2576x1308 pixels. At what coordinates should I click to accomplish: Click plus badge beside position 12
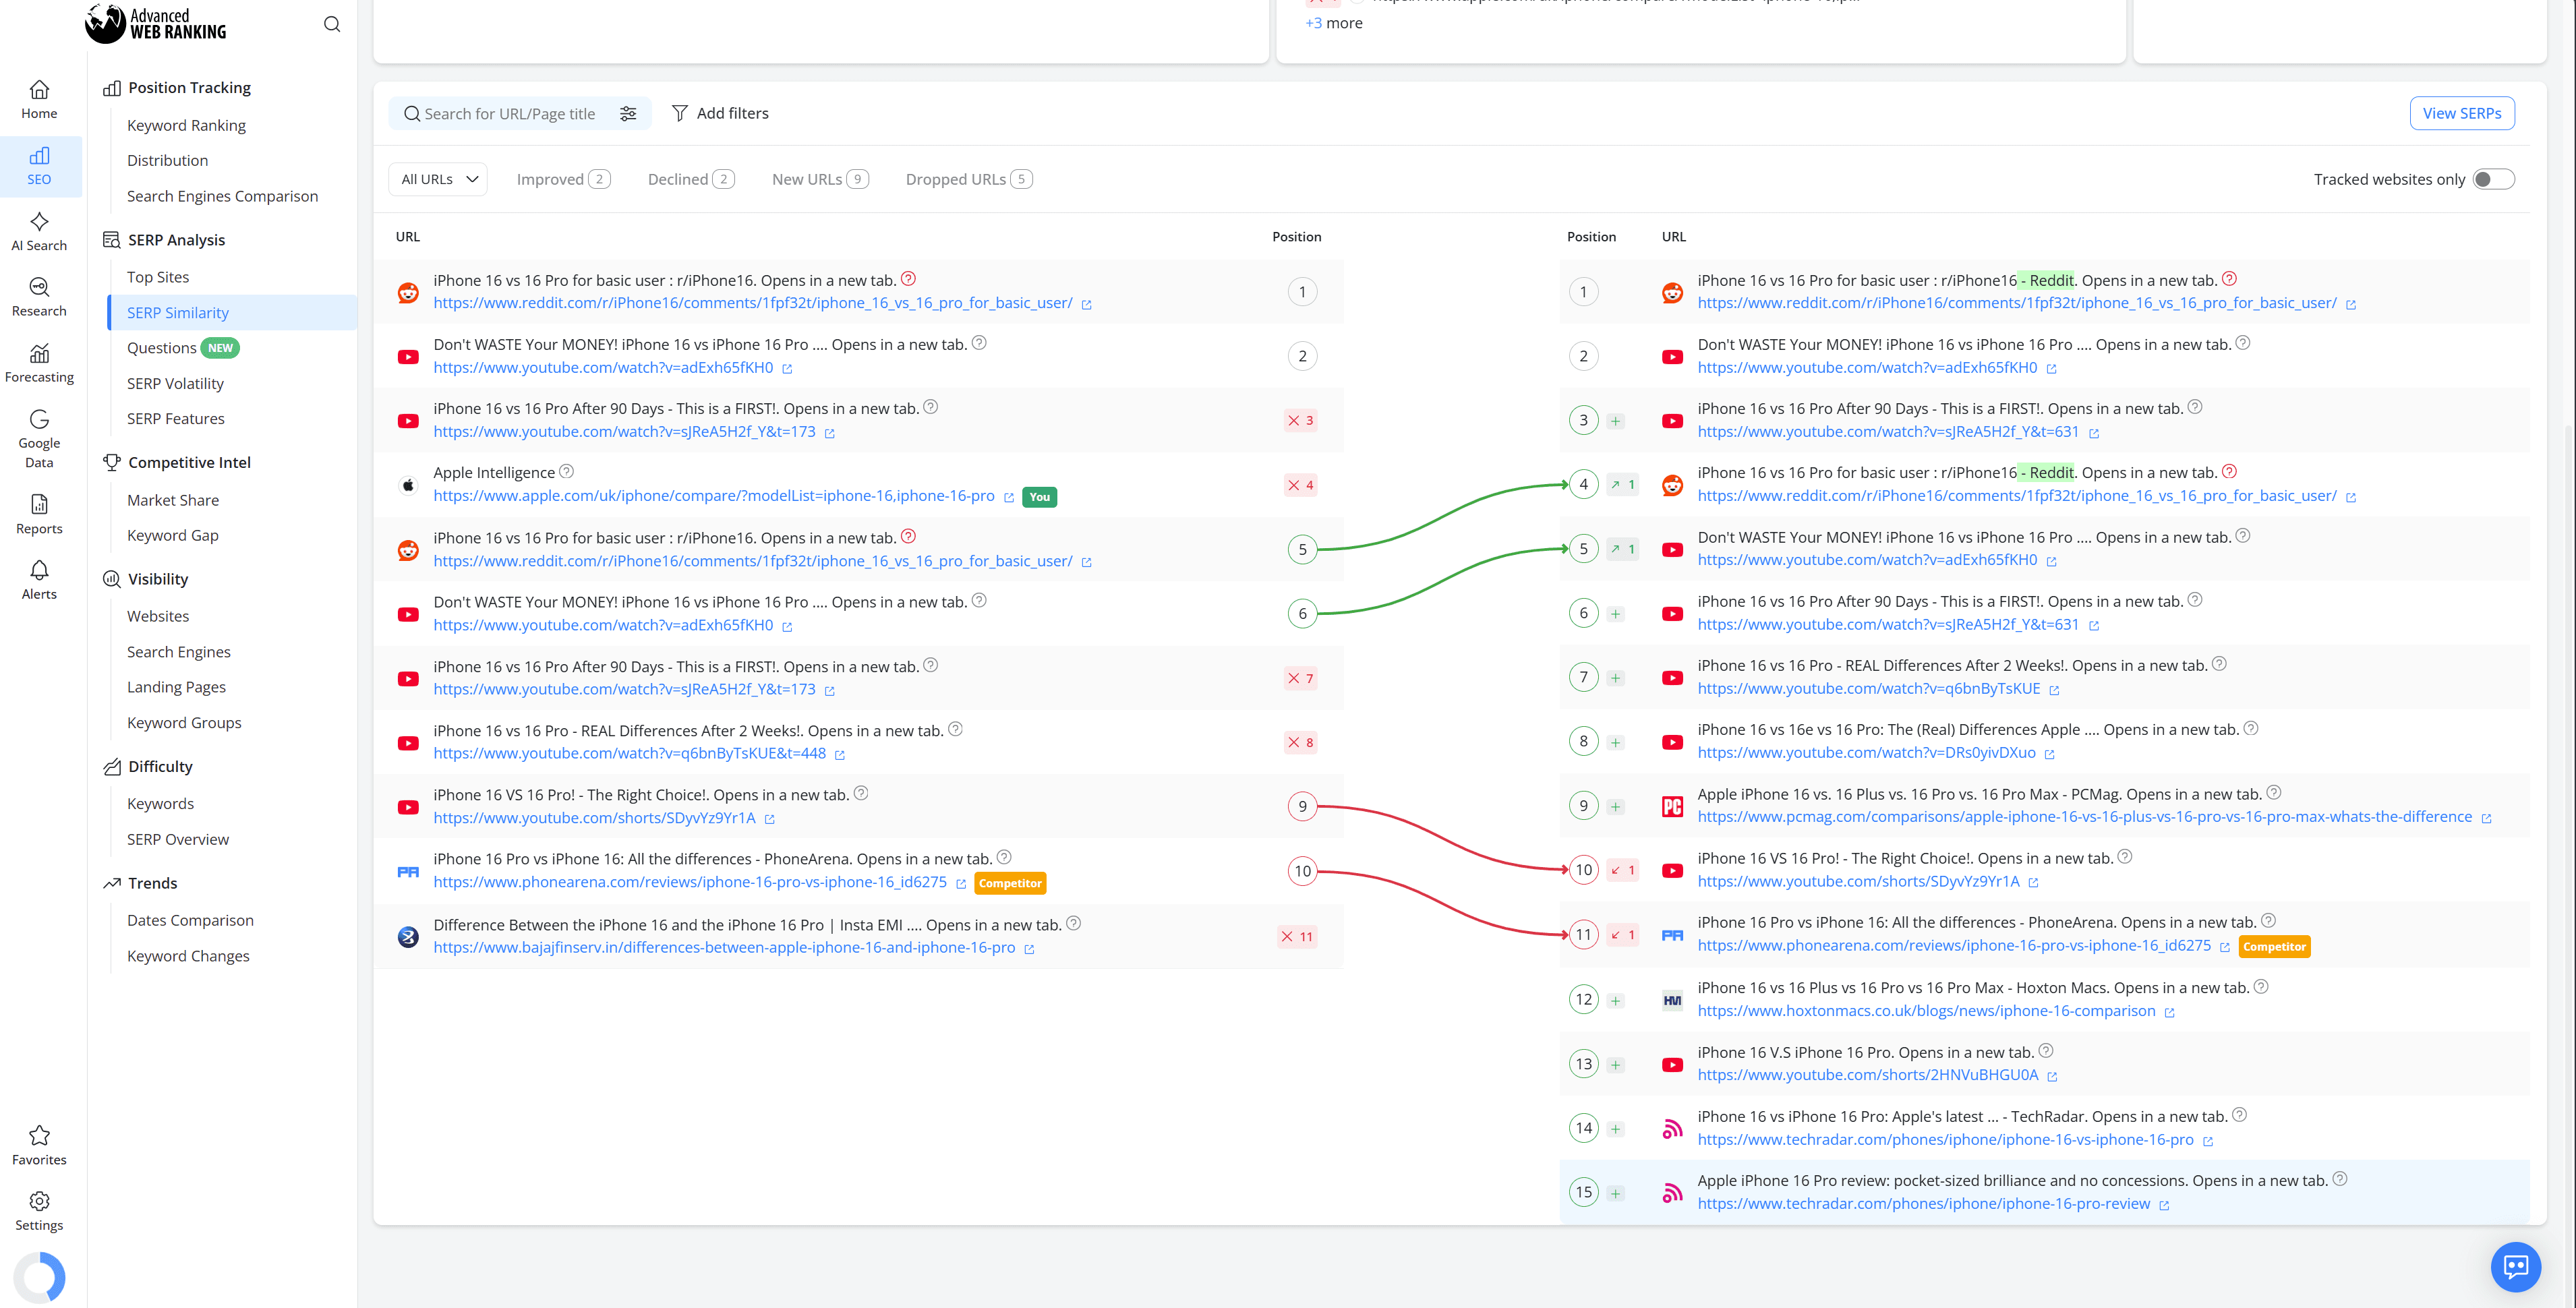(1615, 1000)
